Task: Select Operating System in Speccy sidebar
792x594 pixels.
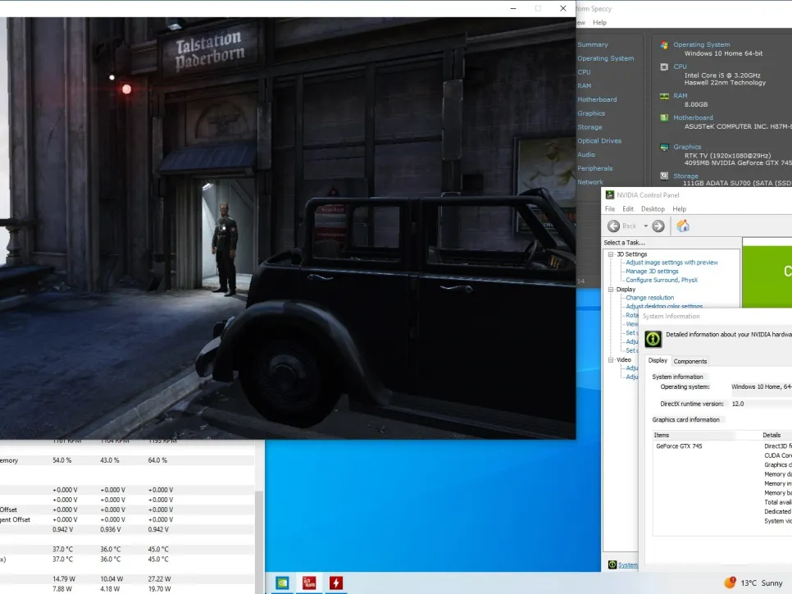Action: 606,58
